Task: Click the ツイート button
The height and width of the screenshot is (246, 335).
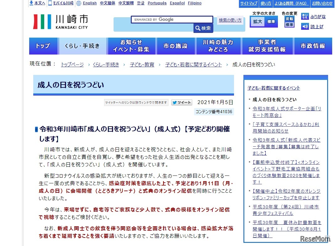Action: 182,102
